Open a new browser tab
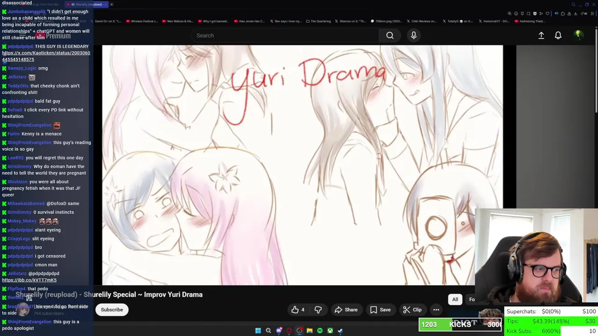Viewport: 598px width, 336px height. (x=112, y=4)
